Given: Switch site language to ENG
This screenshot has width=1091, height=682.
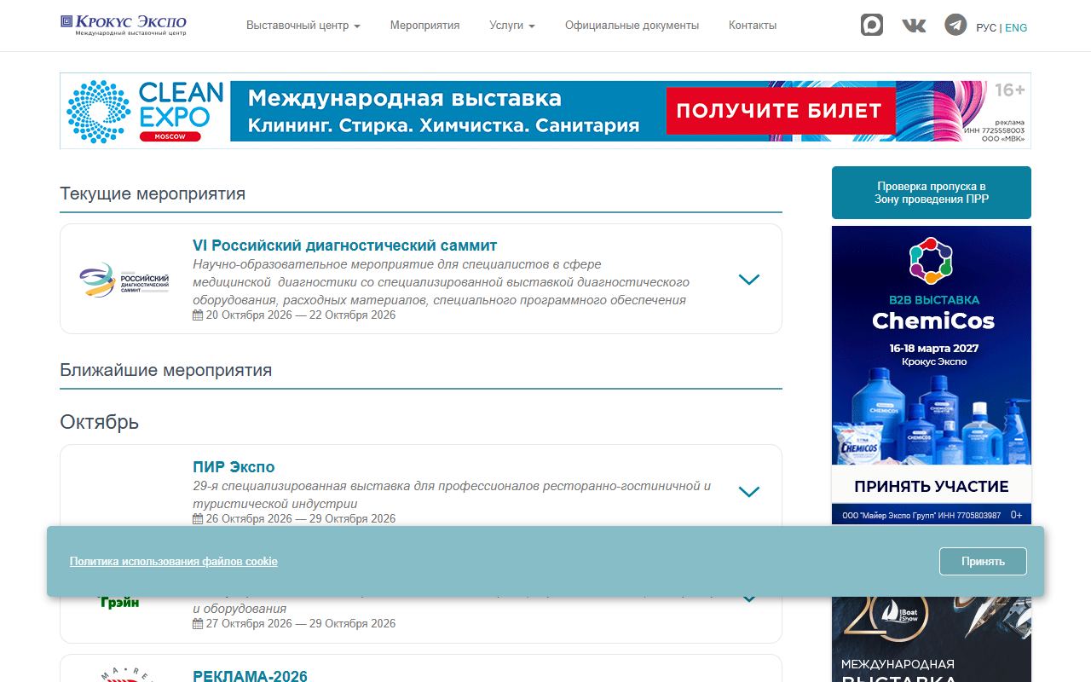Looking at the screenshot, I should [x=1016, y=27].
